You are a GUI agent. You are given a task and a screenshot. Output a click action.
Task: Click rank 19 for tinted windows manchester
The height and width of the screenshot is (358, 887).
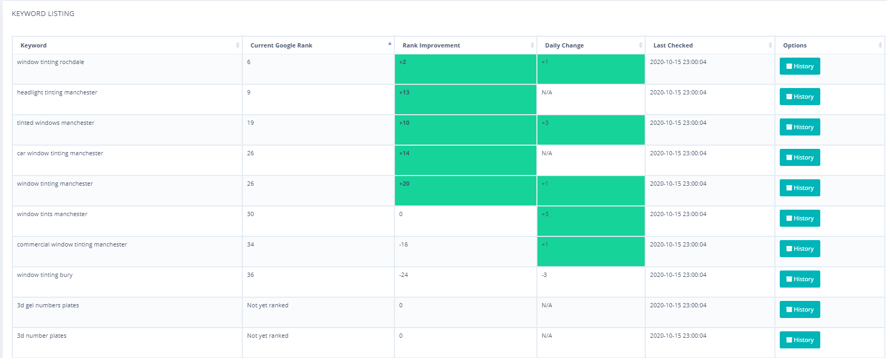coord(250,123)
